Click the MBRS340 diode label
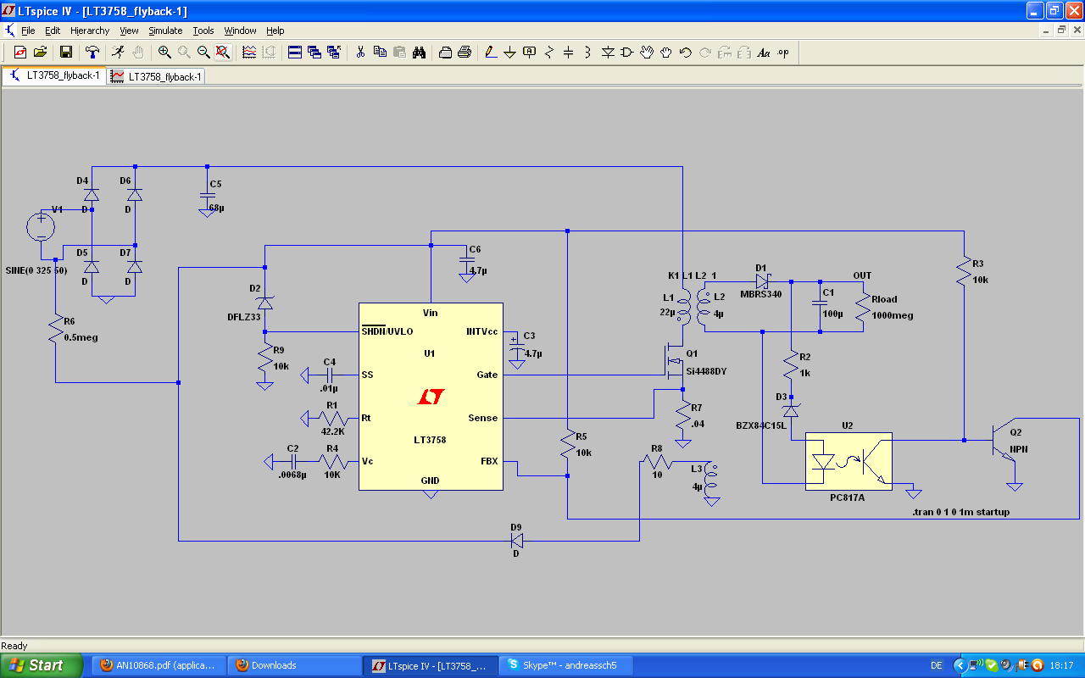 pyautogui.click(x=763, y=294)
